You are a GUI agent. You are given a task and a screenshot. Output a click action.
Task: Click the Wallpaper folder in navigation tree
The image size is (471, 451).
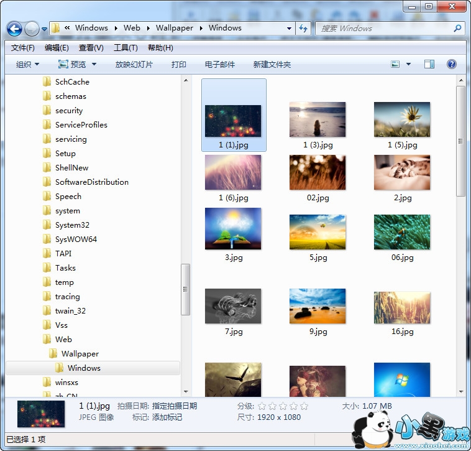coord(80,353)
